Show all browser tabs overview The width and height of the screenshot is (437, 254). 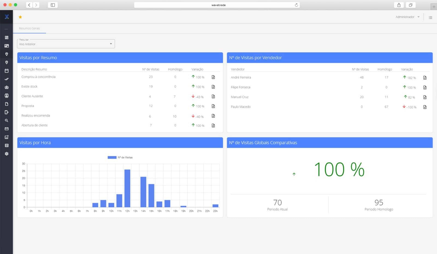click(x=411, y=5)
